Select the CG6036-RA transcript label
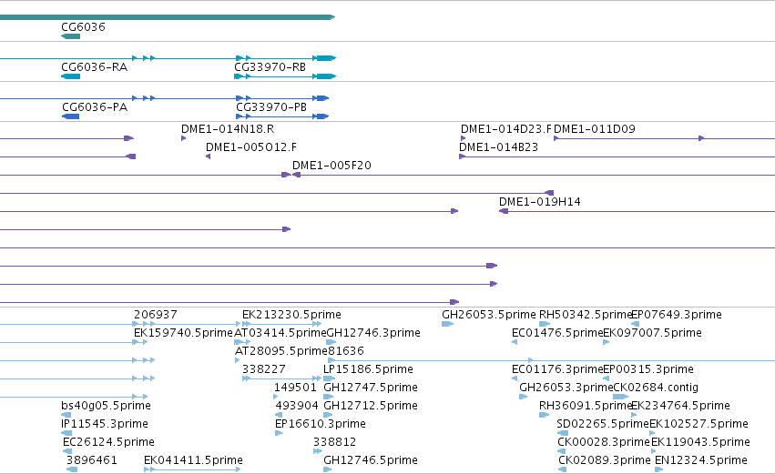This screenshot has height=474, width=775. pyautogui.click(x=95, y=67)
